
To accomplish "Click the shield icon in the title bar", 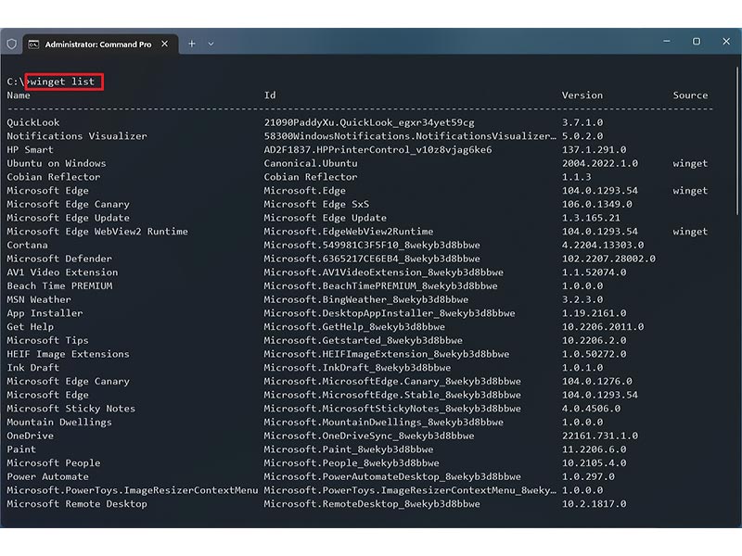I will (x=12, y=44).
